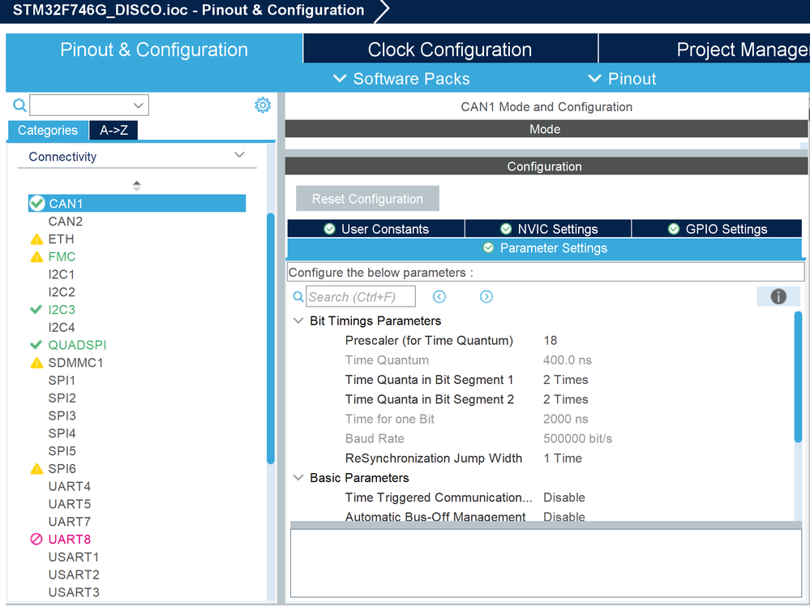Click the parameter search magnifier icon
This screenshot has width=810, height=607.
click(298, 297)
